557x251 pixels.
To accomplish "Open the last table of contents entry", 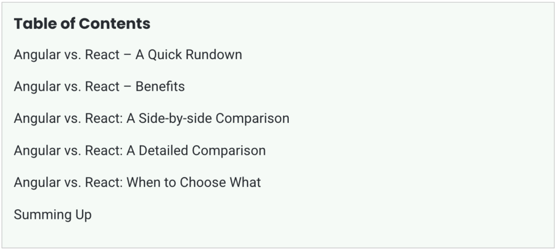I will (x=53, y=215).
